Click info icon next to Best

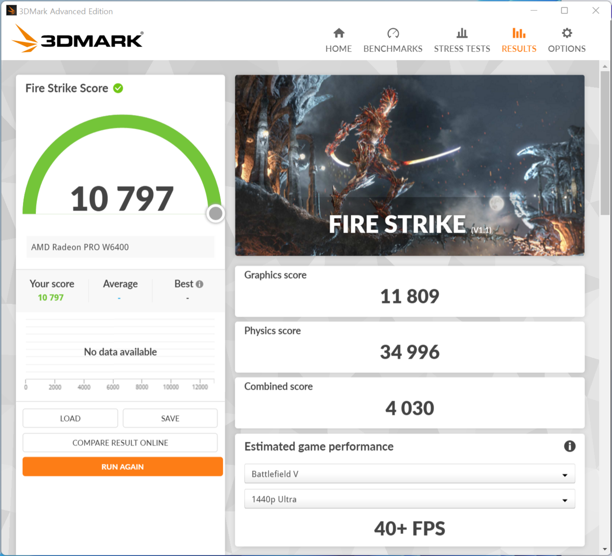[200, 284]
